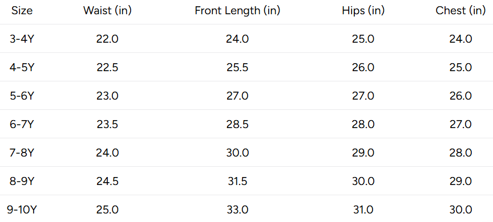The height and width of the screenshot is (222, 493).
Task: Click the Chest (in) column header
Action: click(460, 11)
